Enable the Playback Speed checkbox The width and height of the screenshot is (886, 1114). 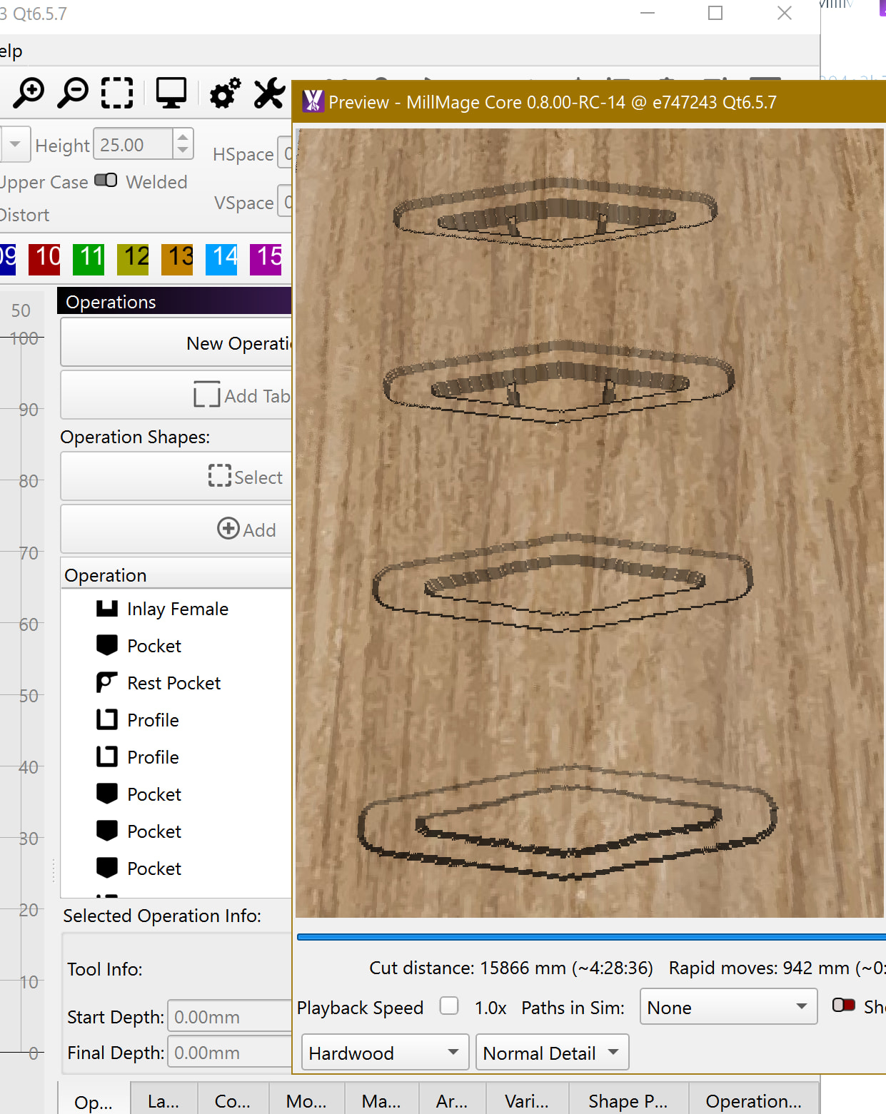pos(449,1006)
